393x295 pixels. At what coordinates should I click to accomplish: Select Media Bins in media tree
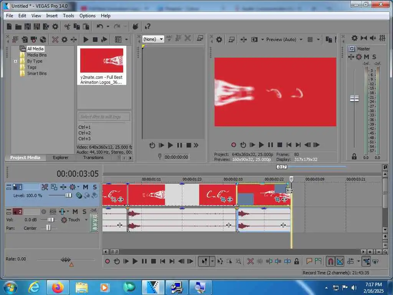[x=37, y=55]
